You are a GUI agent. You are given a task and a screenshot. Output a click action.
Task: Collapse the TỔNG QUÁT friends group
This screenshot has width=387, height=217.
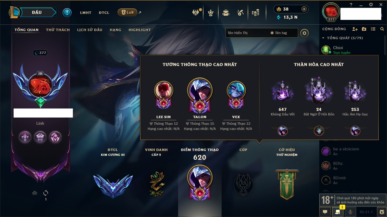tap(323, 38)
